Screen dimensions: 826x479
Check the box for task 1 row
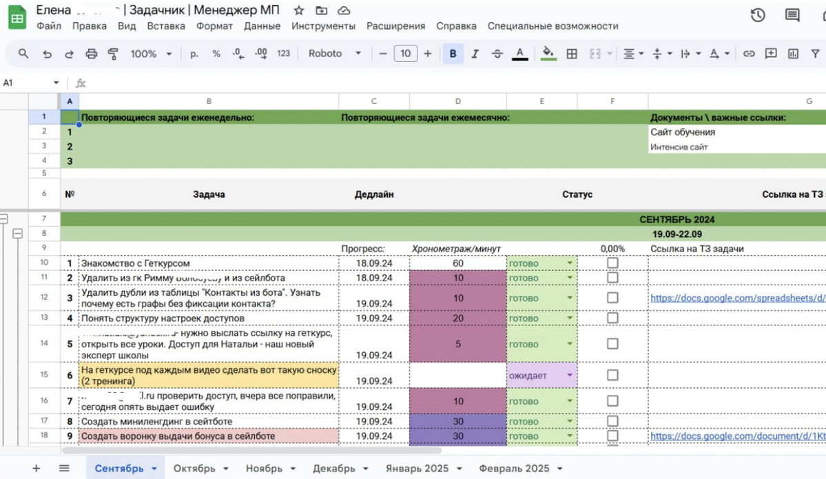pos(612,263)
